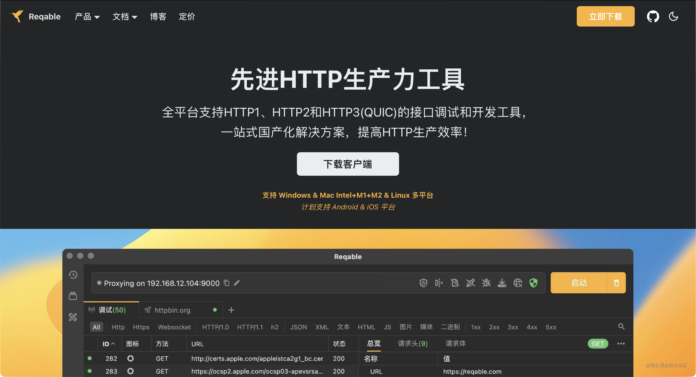Image resolution: width=696 pixels, height=377 pixels.
Task: Click the rewrite rules icon in toolbar
Action: pyautogui.click(x=439, y=283)
